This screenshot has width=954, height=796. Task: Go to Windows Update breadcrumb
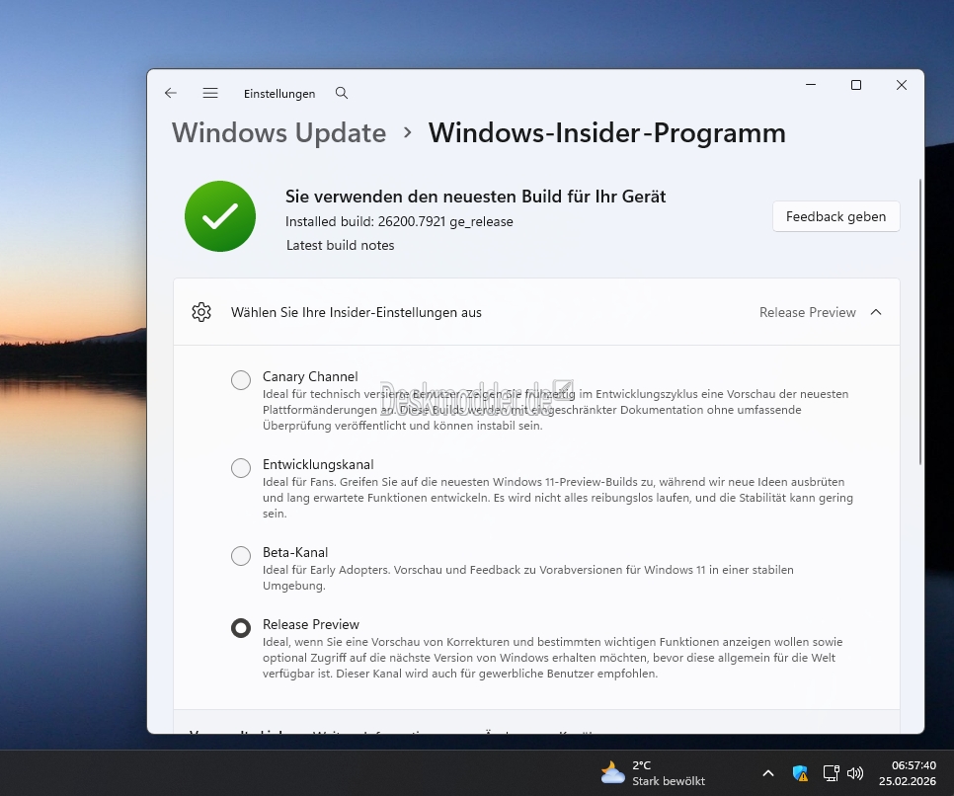coord(278,132)
